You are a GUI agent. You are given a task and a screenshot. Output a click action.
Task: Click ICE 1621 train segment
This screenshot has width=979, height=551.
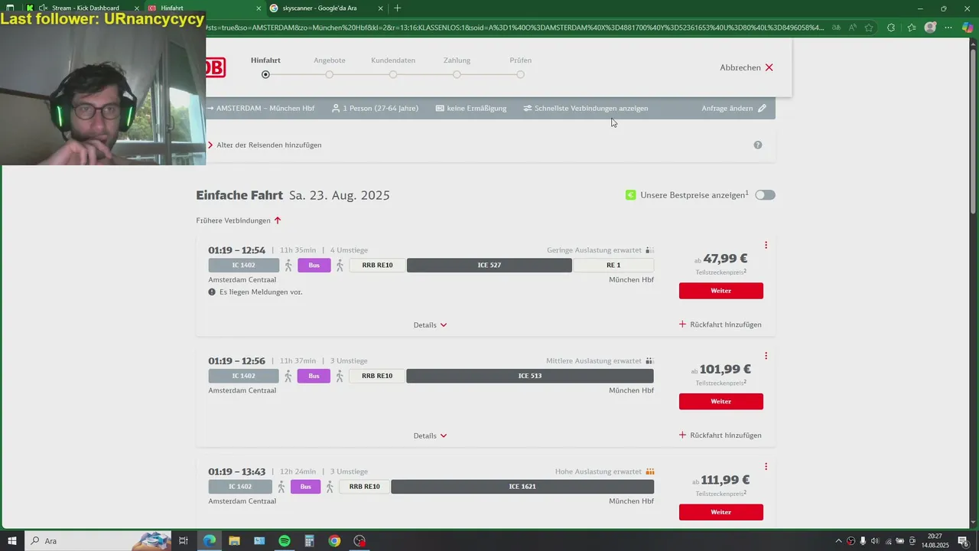point(522,487)
